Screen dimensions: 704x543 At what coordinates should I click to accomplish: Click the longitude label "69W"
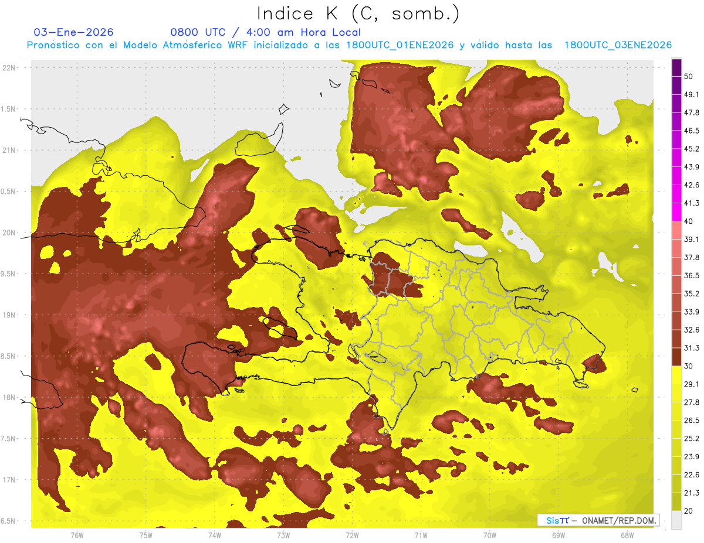(x=559, y=535)
